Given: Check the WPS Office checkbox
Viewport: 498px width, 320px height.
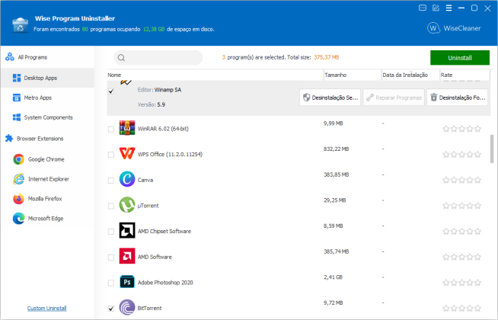Looking at the screenshot, I should (111, 155).
